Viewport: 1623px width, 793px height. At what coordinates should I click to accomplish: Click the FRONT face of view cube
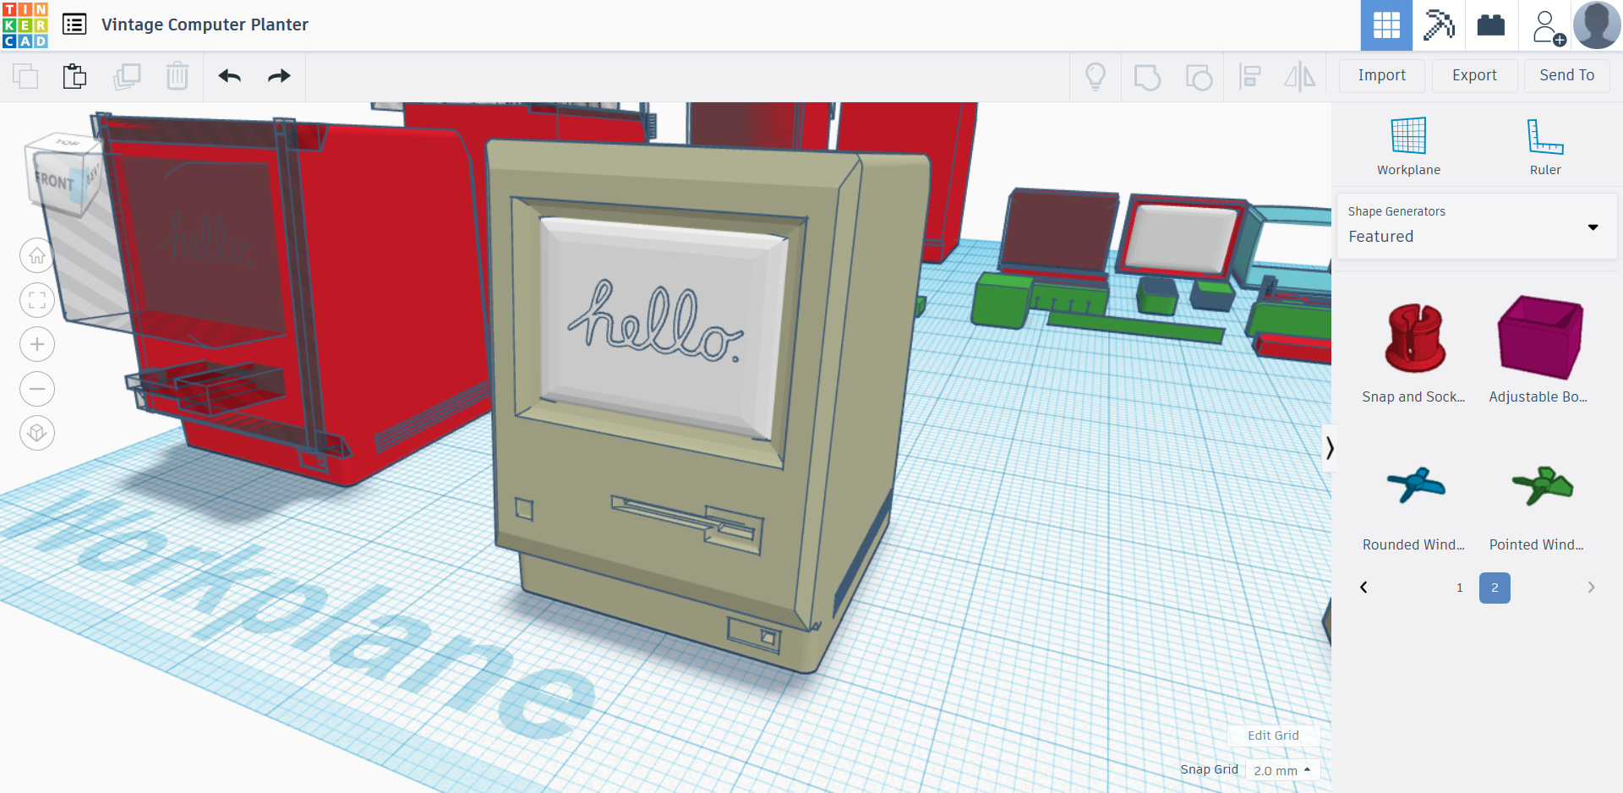click(x=56, y=181)
